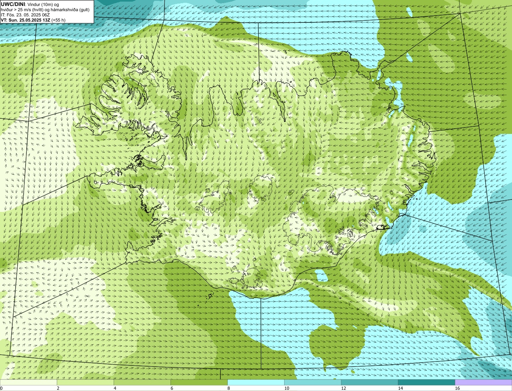
Task: Click the palest 0–2 m/s legend swatch
Action: 28,382
